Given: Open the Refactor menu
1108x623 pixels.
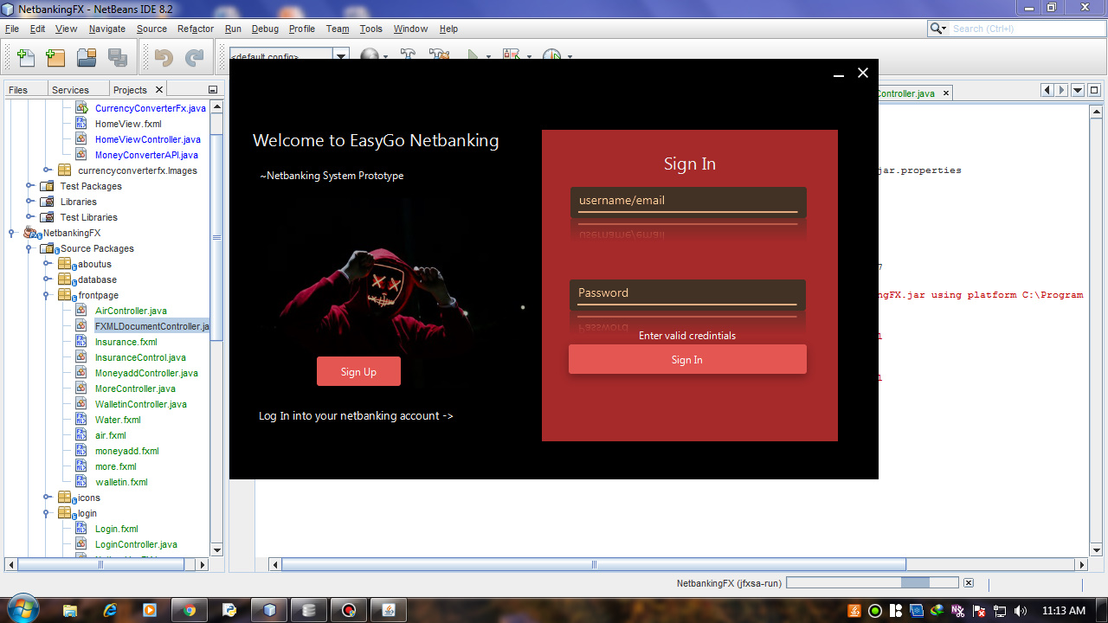Looking at the screenshot, I should 196,29.
